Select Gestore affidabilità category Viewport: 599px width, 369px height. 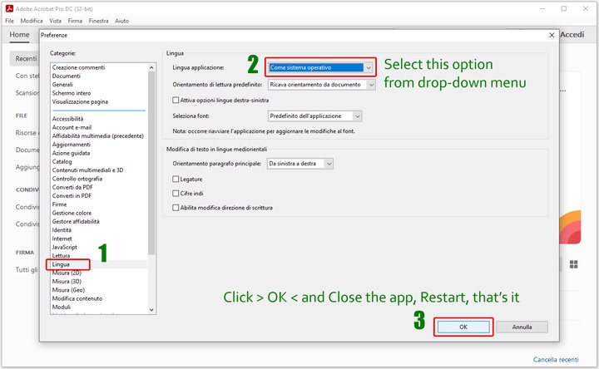(x=76, y=221)
